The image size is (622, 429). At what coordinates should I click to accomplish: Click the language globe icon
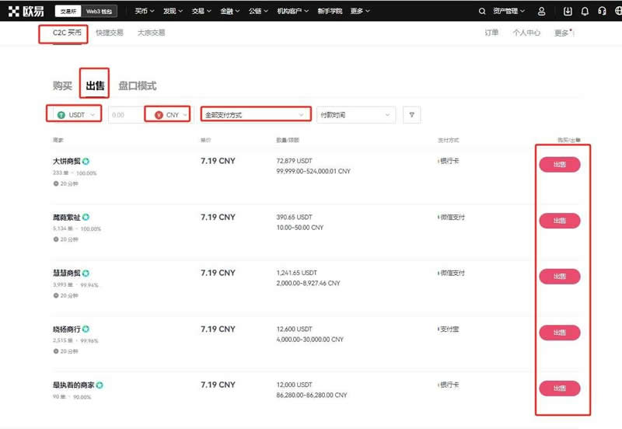(617, 12)
